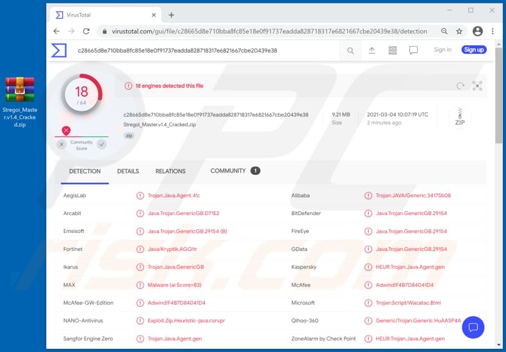The height and width of the screenshot is (352, 506).
Task: Click the AegisLab detection alert icon
Action: pyautogui.click(x=140, y=196)
